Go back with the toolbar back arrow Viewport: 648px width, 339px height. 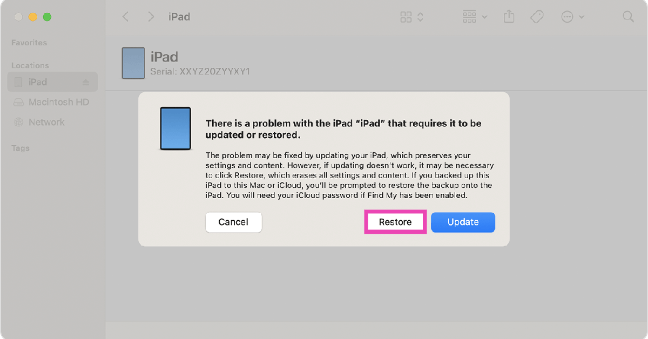pos(126,17)
